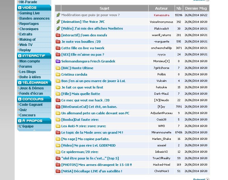Collapse the VIDÉOS sidebar section

pos(20,8)
